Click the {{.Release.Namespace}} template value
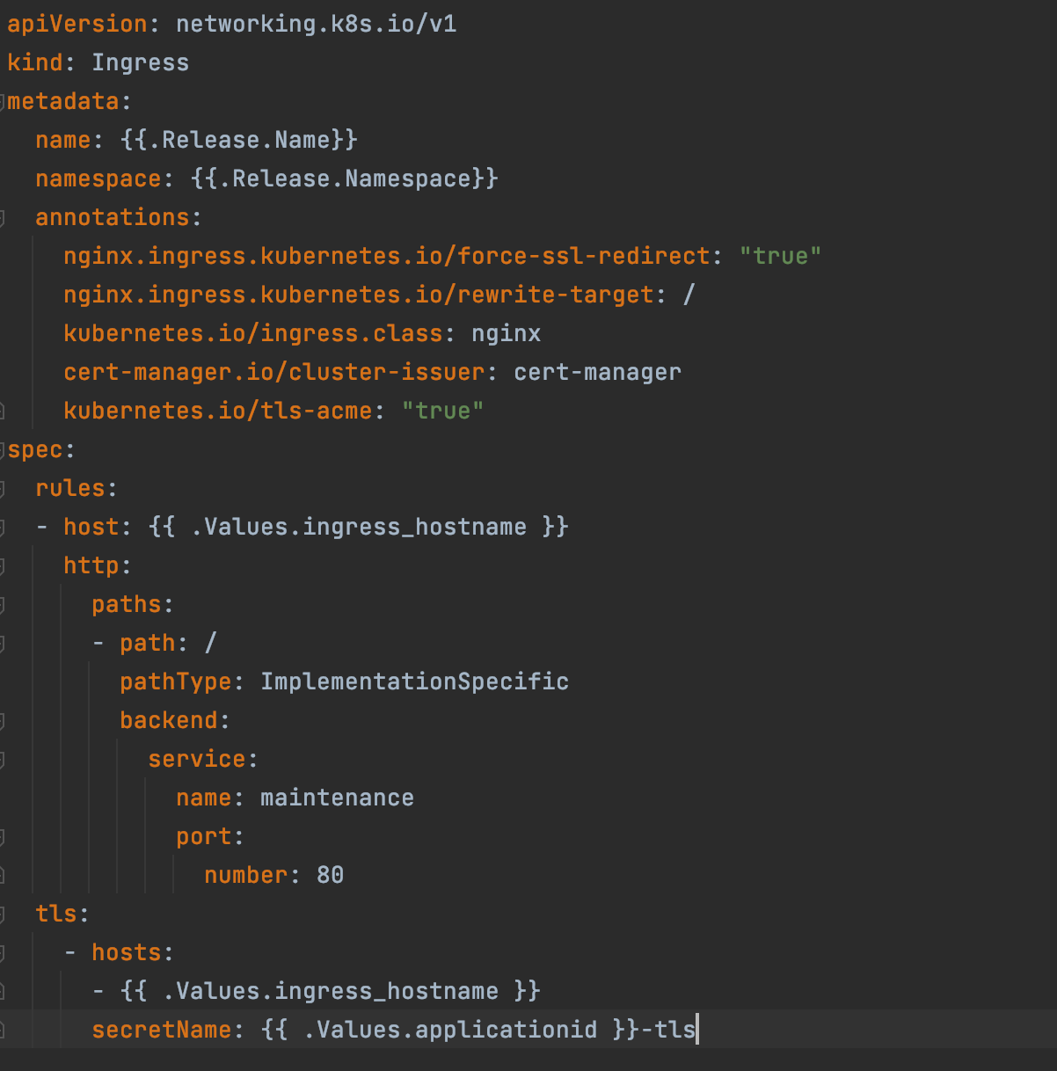 (344, 178)
